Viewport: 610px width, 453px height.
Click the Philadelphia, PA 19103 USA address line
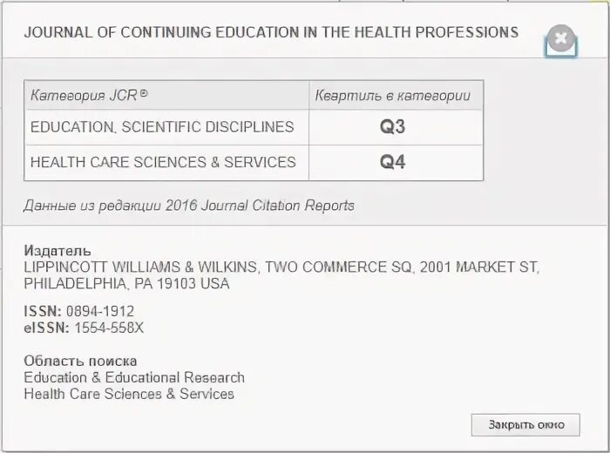[127, 284]
